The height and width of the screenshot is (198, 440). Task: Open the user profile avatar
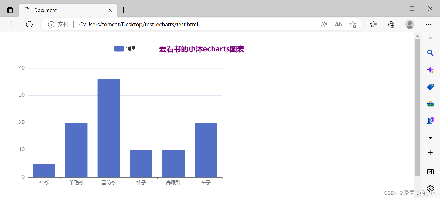tap(410, 24)
